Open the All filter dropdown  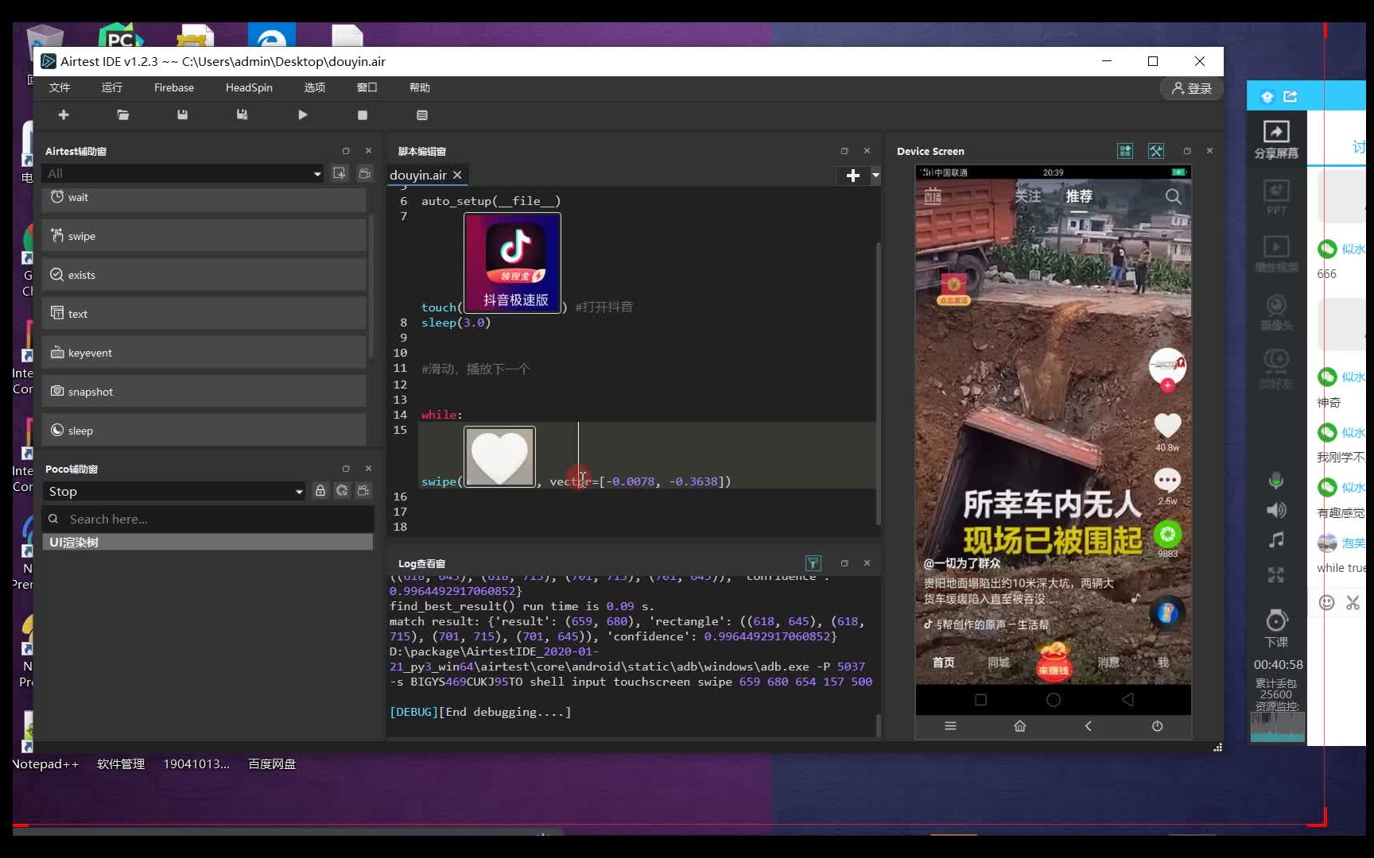(184, 173)
